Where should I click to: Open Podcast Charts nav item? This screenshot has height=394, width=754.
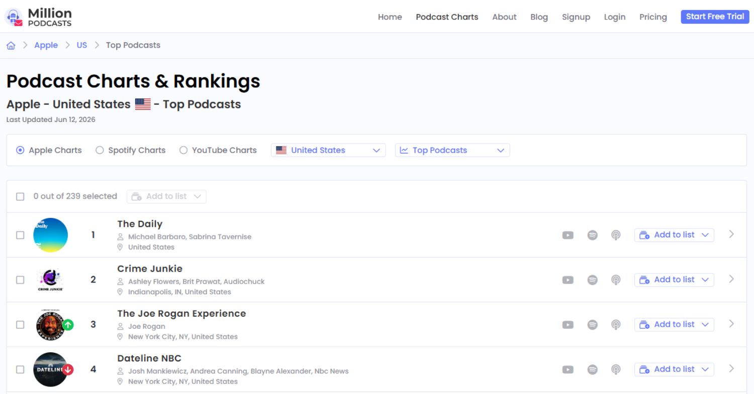tap(447, 17)
